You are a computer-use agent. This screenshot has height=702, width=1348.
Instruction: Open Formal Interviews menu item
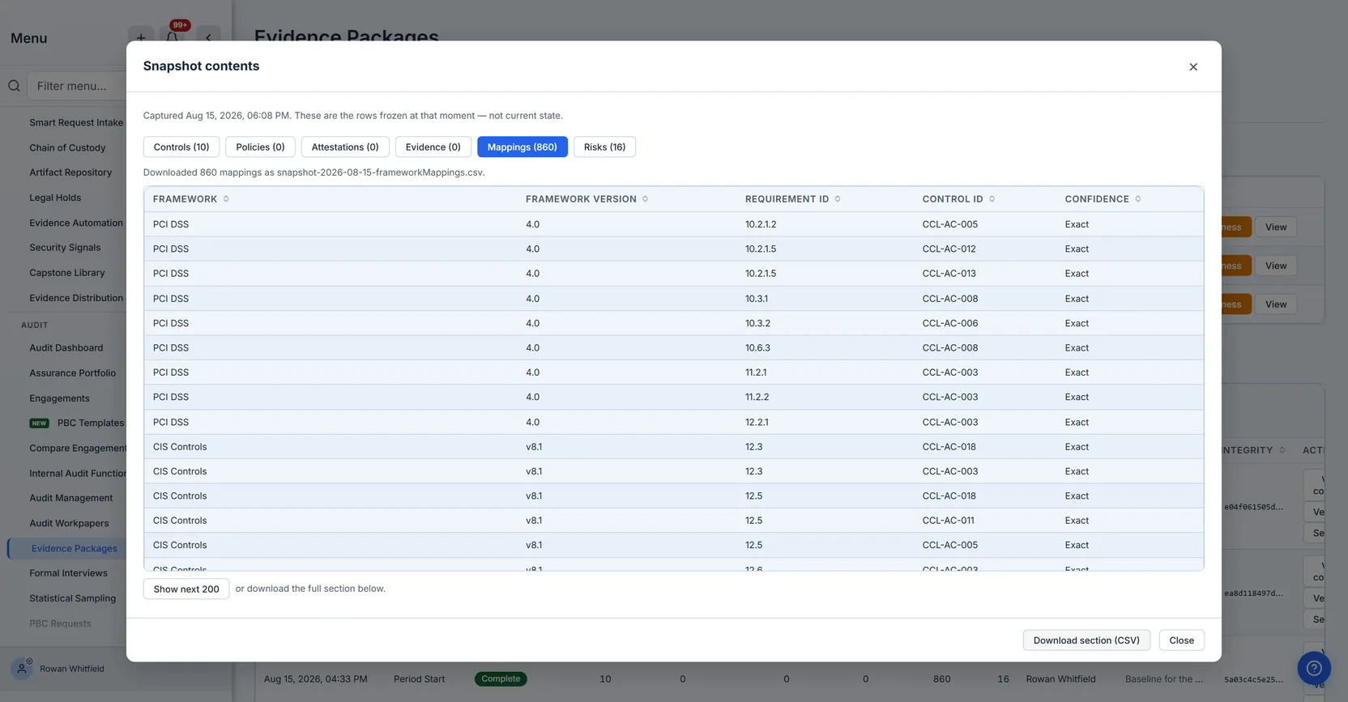pos(68,573)
